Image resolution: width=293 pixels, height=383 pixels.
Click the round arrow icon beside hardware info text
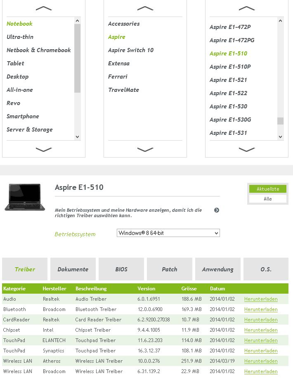pos(217,210)
